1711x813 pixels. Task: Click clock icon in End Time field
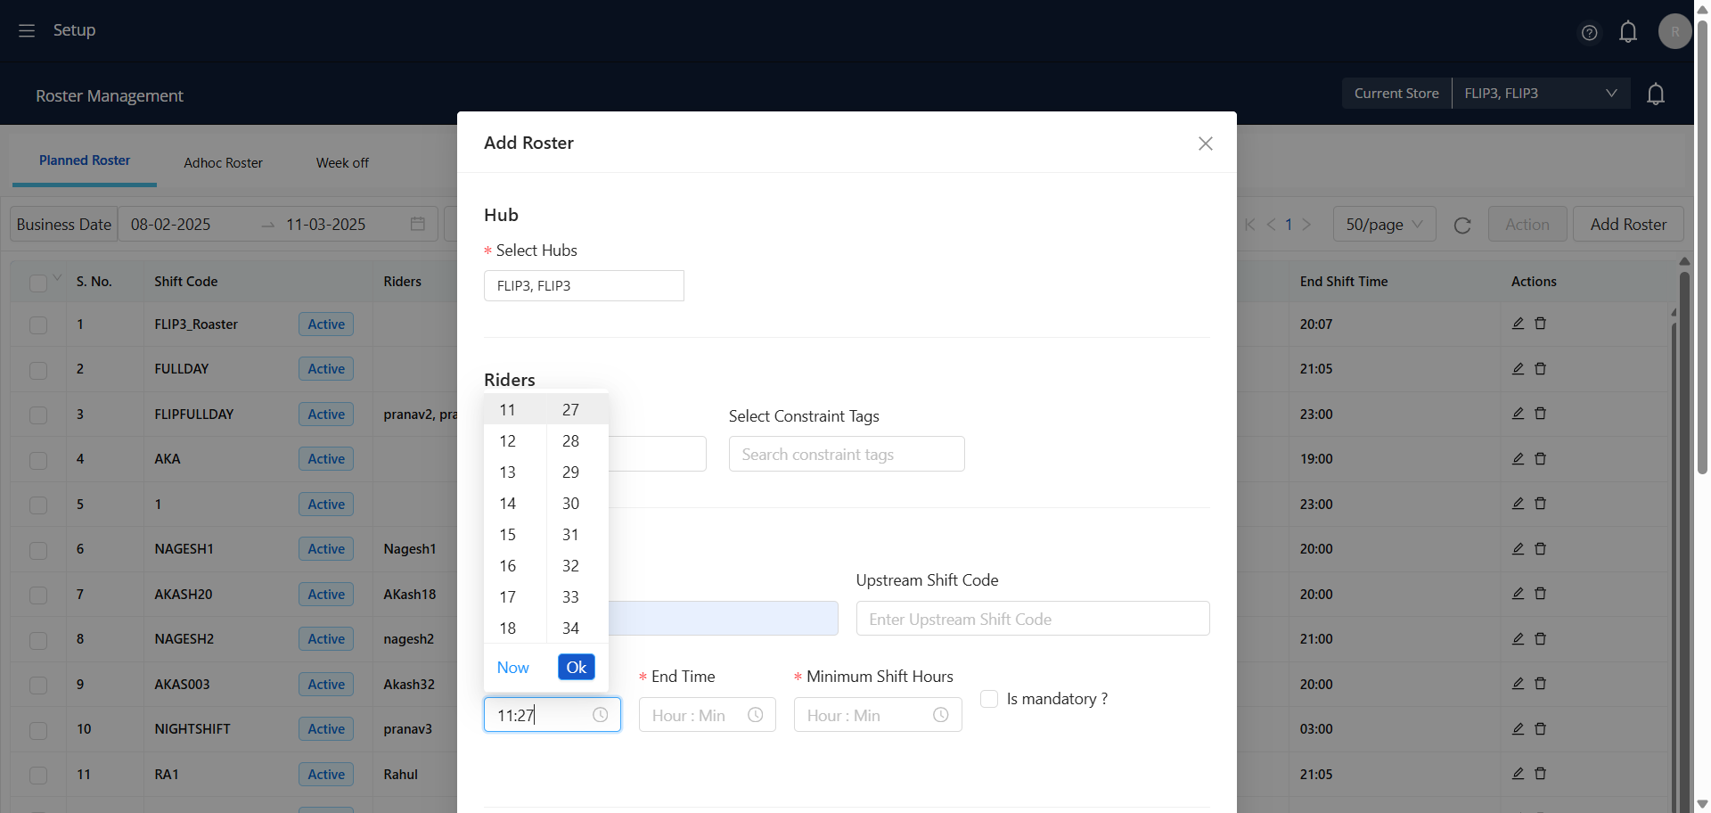[x=756, y=715]
